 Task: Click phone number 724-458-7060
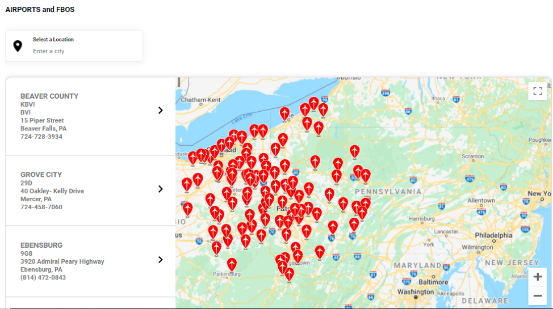pyautogui.click(x=41, y=207)
